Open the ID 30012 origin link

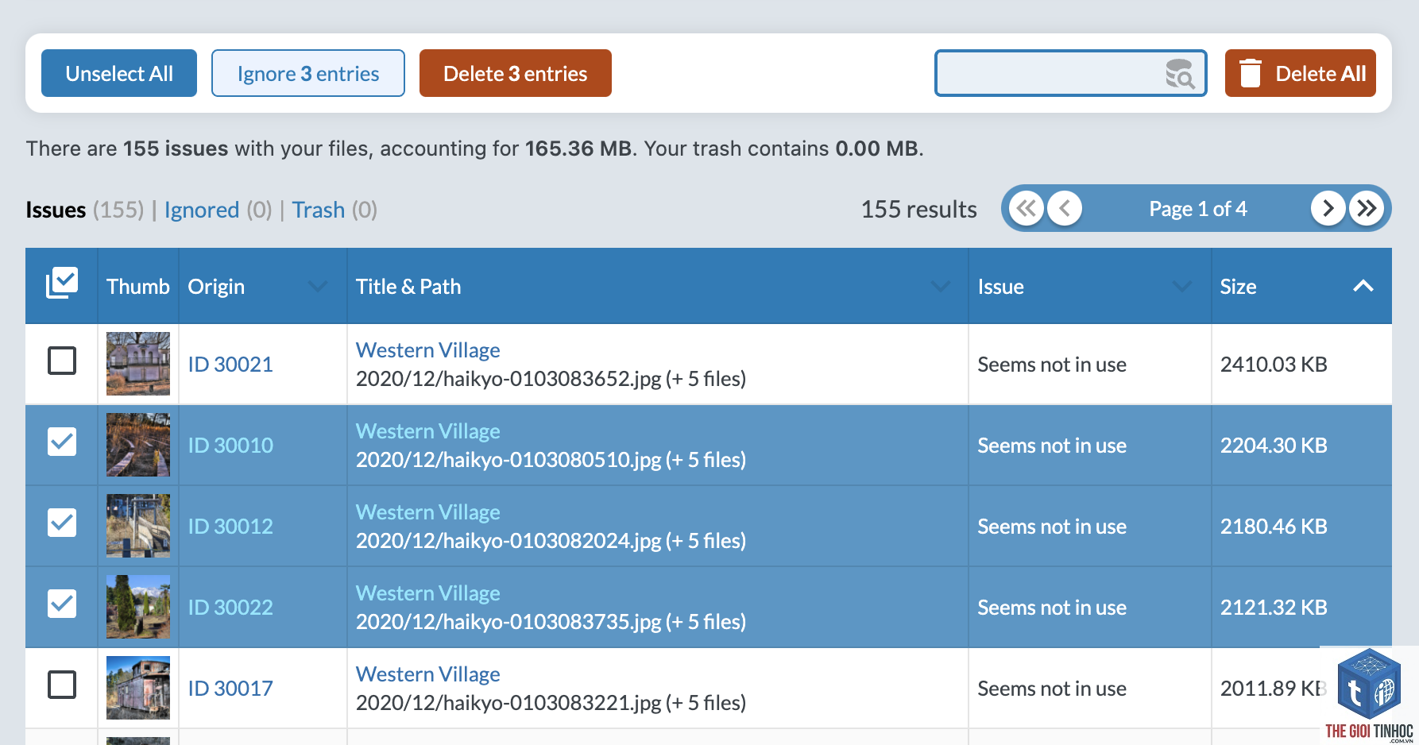(x=230, y=527)
